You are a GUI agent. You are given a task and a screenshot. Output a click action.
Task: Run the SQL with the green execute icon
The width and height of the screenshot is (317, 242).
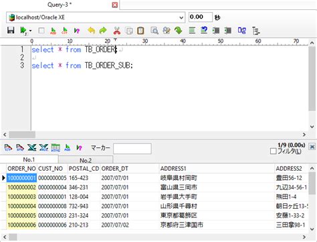tap(23, 31)
